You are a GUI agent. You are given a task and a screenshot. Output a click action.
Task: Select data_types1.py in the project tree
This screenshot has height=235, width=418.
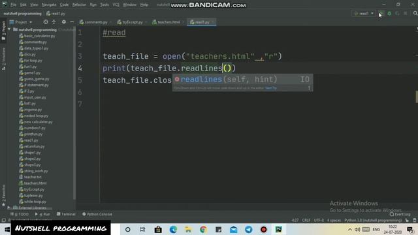[x=33, y=48]
